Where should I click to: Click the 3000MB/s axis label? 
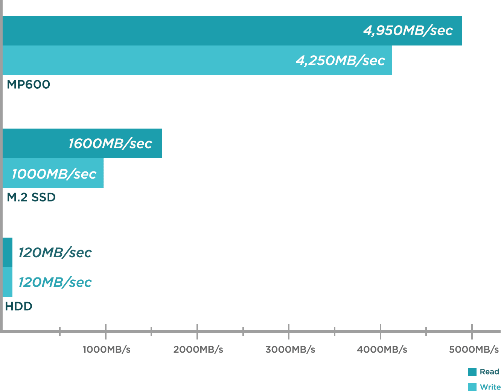290,350
